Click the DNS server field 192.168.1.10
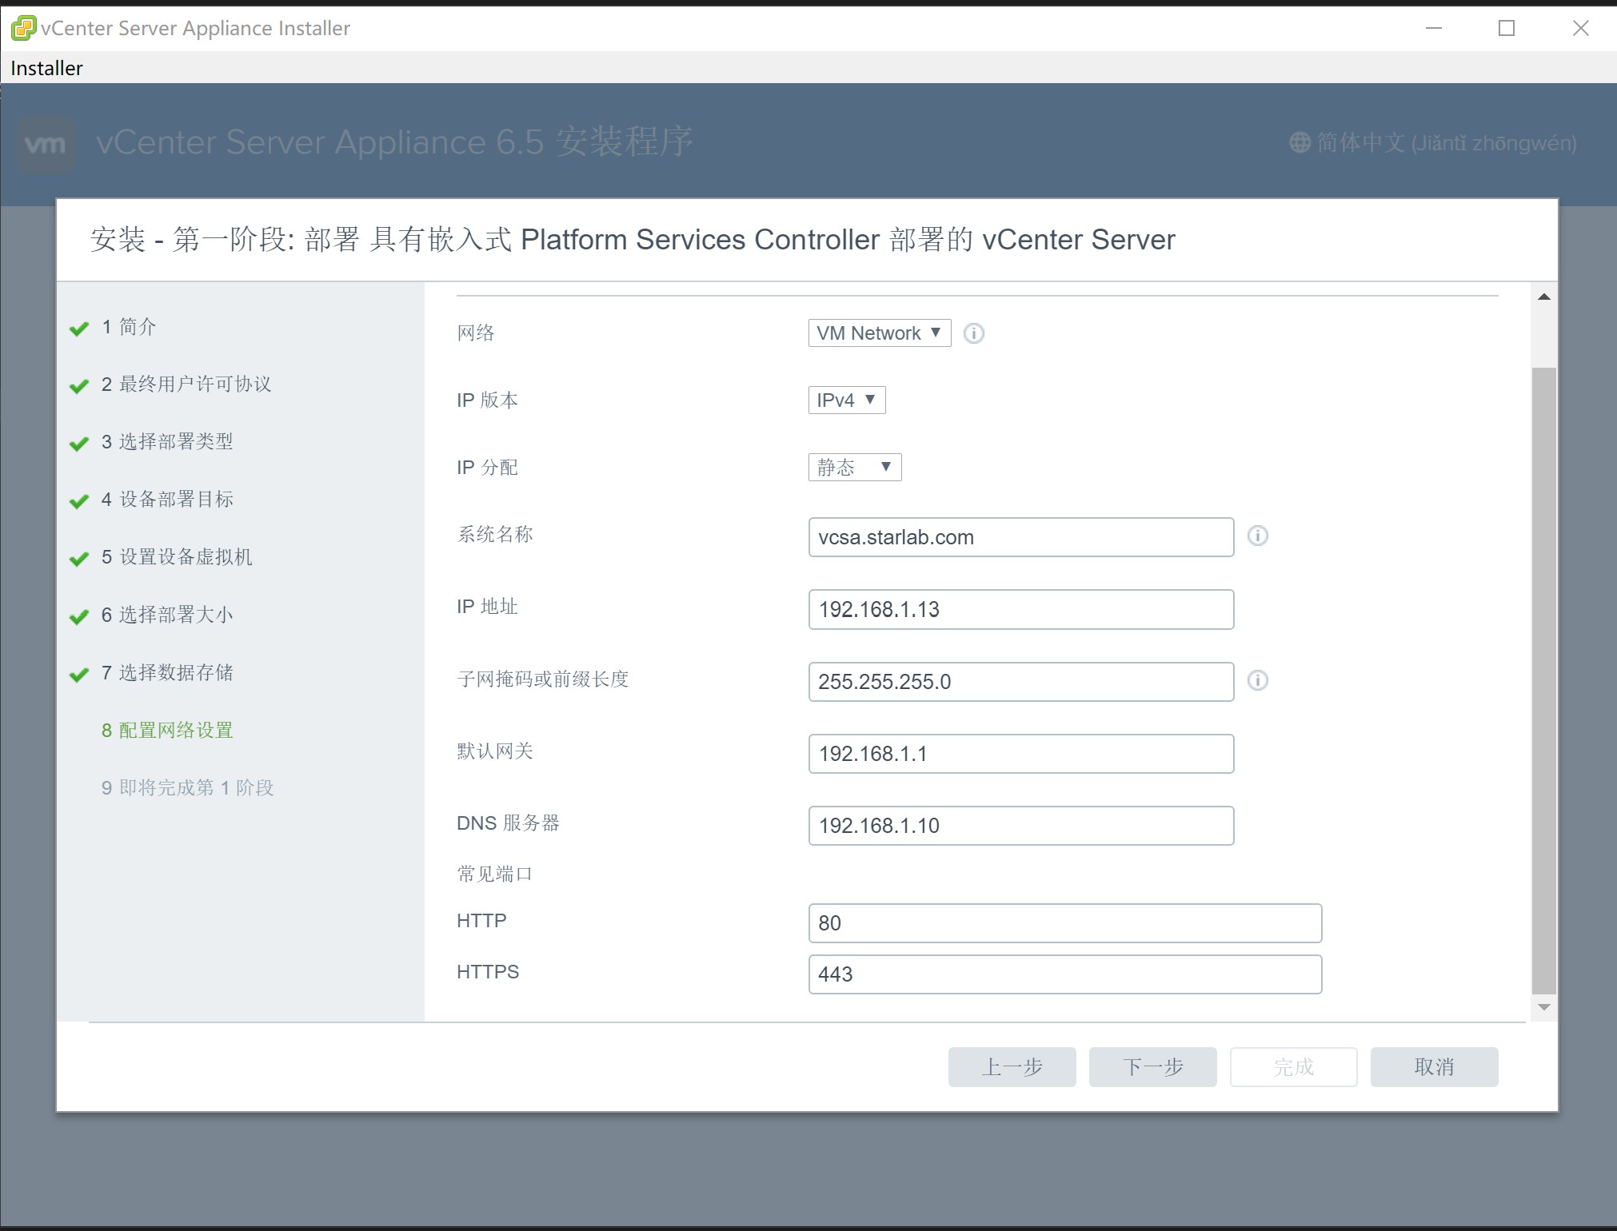This screenshot has width=1617, height=1231. (1021, 826)
